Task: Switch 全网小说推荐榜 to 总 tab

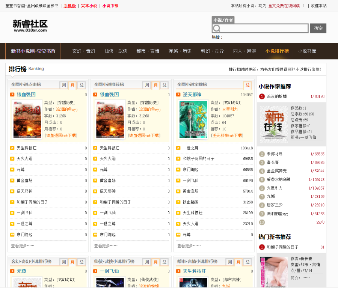Action: 164,85
